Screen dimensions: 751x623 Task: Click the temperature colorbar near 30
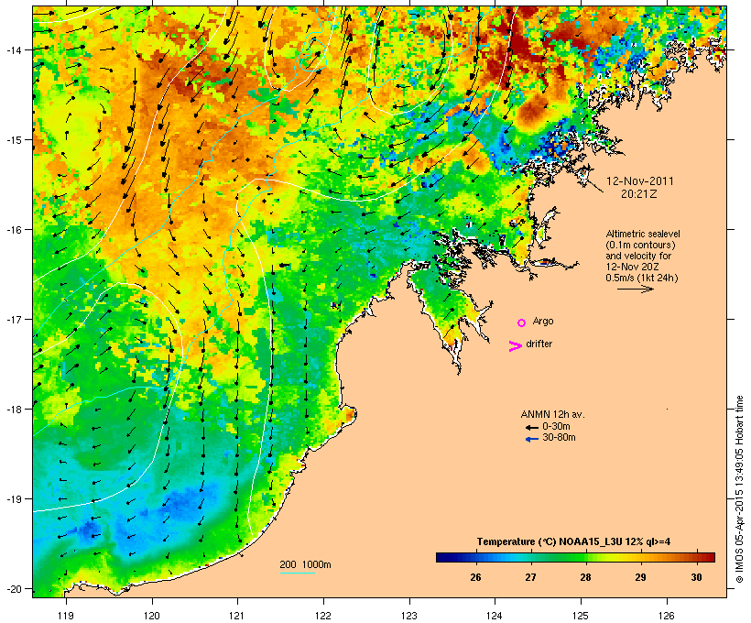(696, 557)
